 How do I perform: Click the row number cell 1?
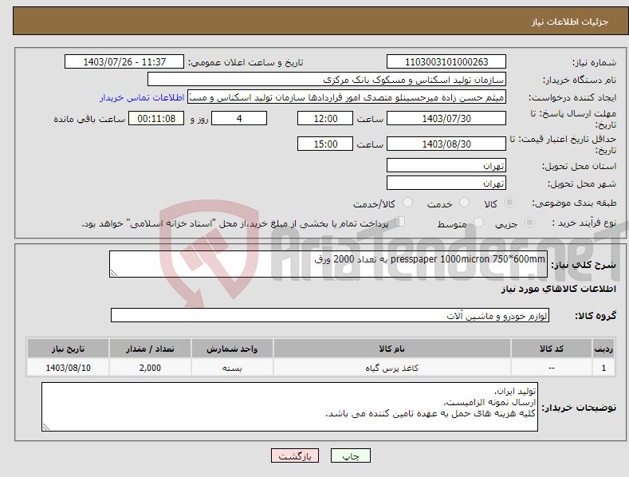click(603, 368)
